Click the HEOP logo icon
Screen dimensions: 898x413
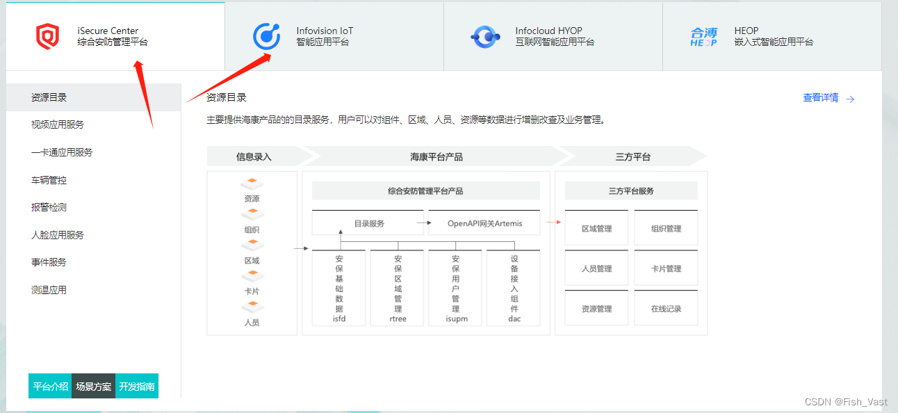(703, 37)
